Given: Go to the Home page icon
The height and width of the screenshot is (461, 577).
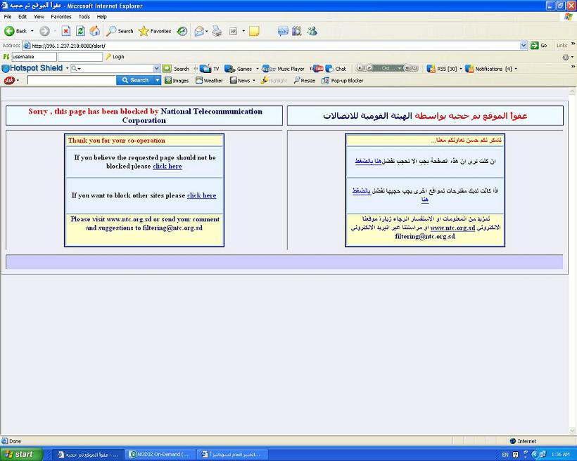Looking at the screenshot, I should coord(94,31).
